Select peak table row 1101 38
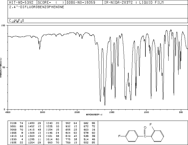 (53, 136)
